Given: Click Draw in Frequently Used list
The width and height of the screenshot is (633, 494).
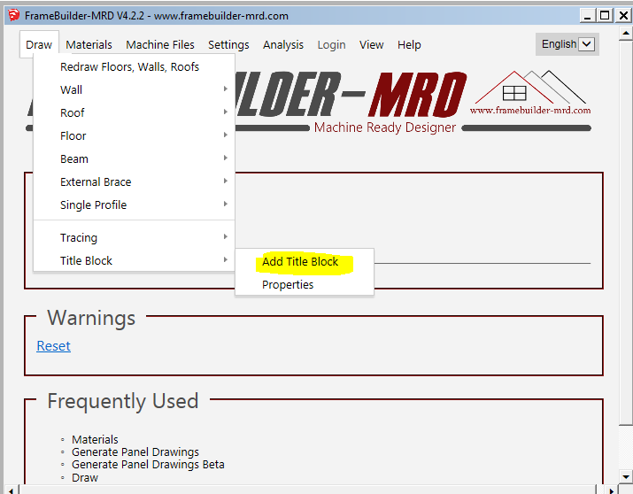Looking at the screenshot, I should (85, 477).
